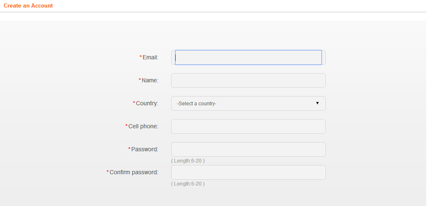Expand the Country dropdown arrow
The image size is (430, 206).
pyautogui.click(x=317, y=103)
